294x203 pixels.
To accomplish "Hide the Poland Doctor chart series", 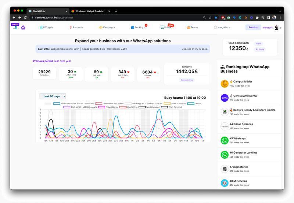I will click(103, 107).
